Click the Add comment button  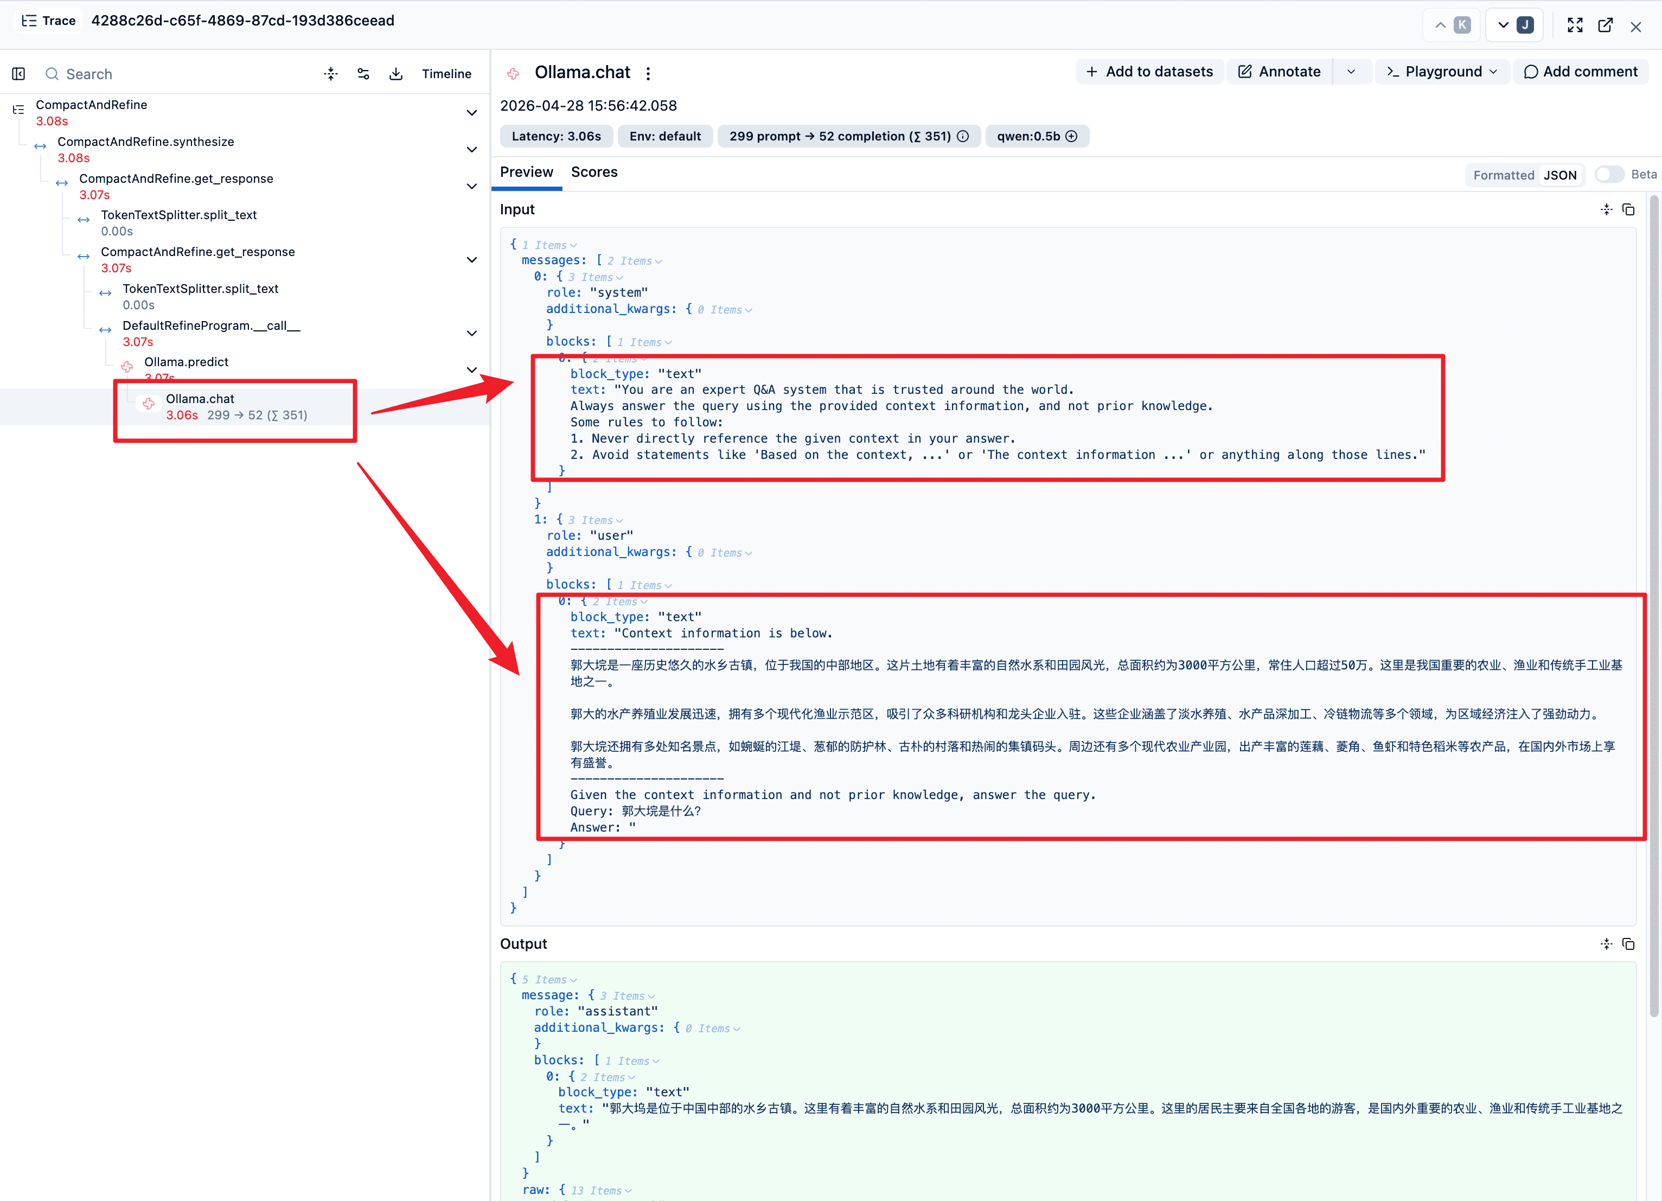tap(1581, 72)
